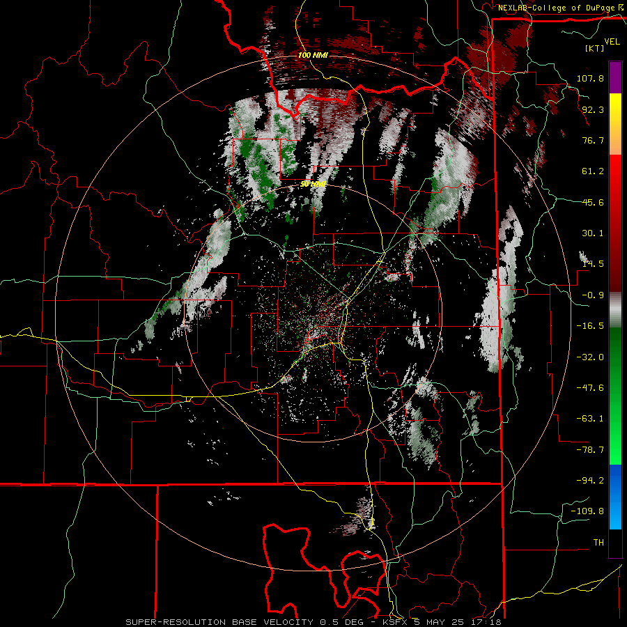Click the 92.3 velocity value

pyautogui.click(x=593, y=109)
